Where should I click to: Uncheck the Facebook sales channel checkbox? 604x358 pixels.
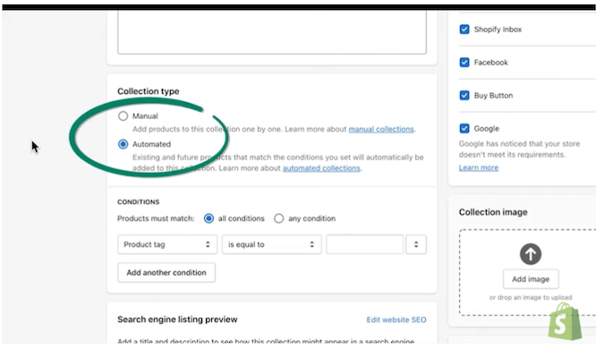[464, 63]
